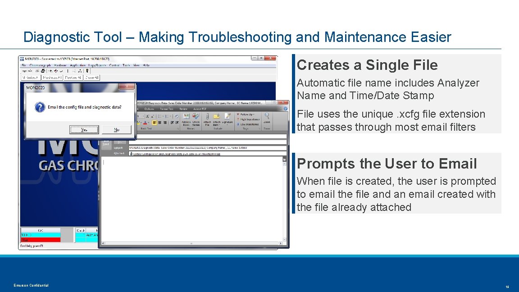Click Yes in the MON2020 email prompt
The image size is (519, 292).
(84, 129)
